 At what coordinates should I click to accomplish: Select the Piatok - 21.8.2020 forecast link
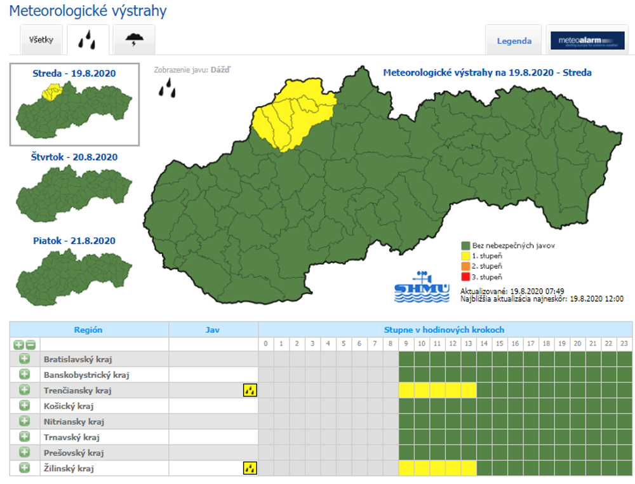coord(74,241)
